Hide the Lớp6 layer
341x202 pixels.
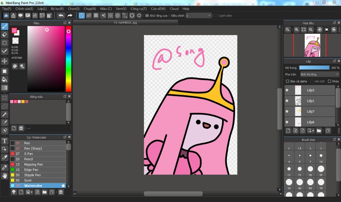pyautogui.click(x=287, y=122)
